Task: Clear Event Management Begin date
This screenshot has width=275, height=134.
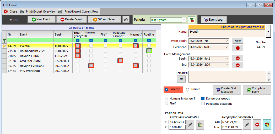Action: coord(238,58)
